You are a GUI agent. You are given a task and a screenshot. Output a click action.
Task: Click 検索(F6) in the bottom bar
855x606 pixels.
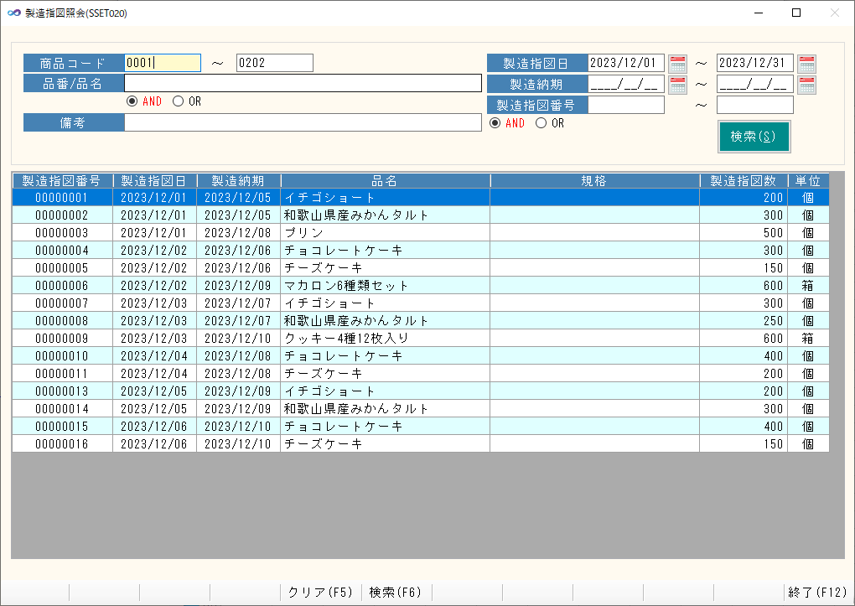tap(396, 592)
